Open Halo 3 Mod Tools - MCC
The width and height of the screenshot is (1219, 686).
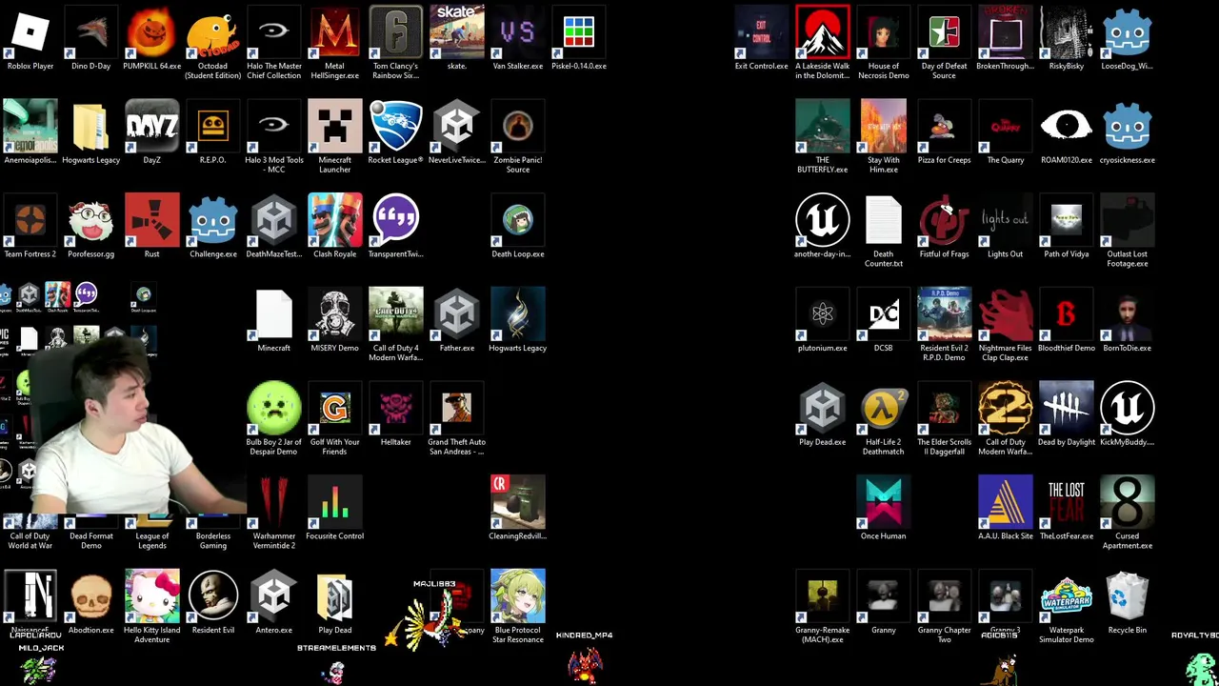pos(274,126)
